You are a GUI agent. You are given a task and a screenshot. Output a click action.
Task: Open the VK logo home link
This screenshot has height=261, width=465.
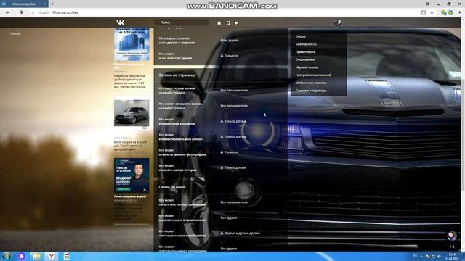click(120, 22)
